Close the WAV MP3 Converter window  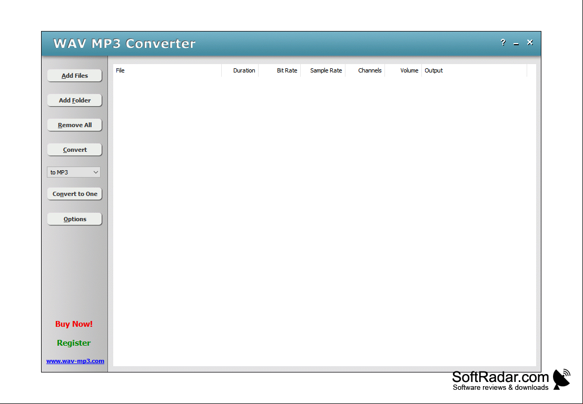click(x=530, y=43)
